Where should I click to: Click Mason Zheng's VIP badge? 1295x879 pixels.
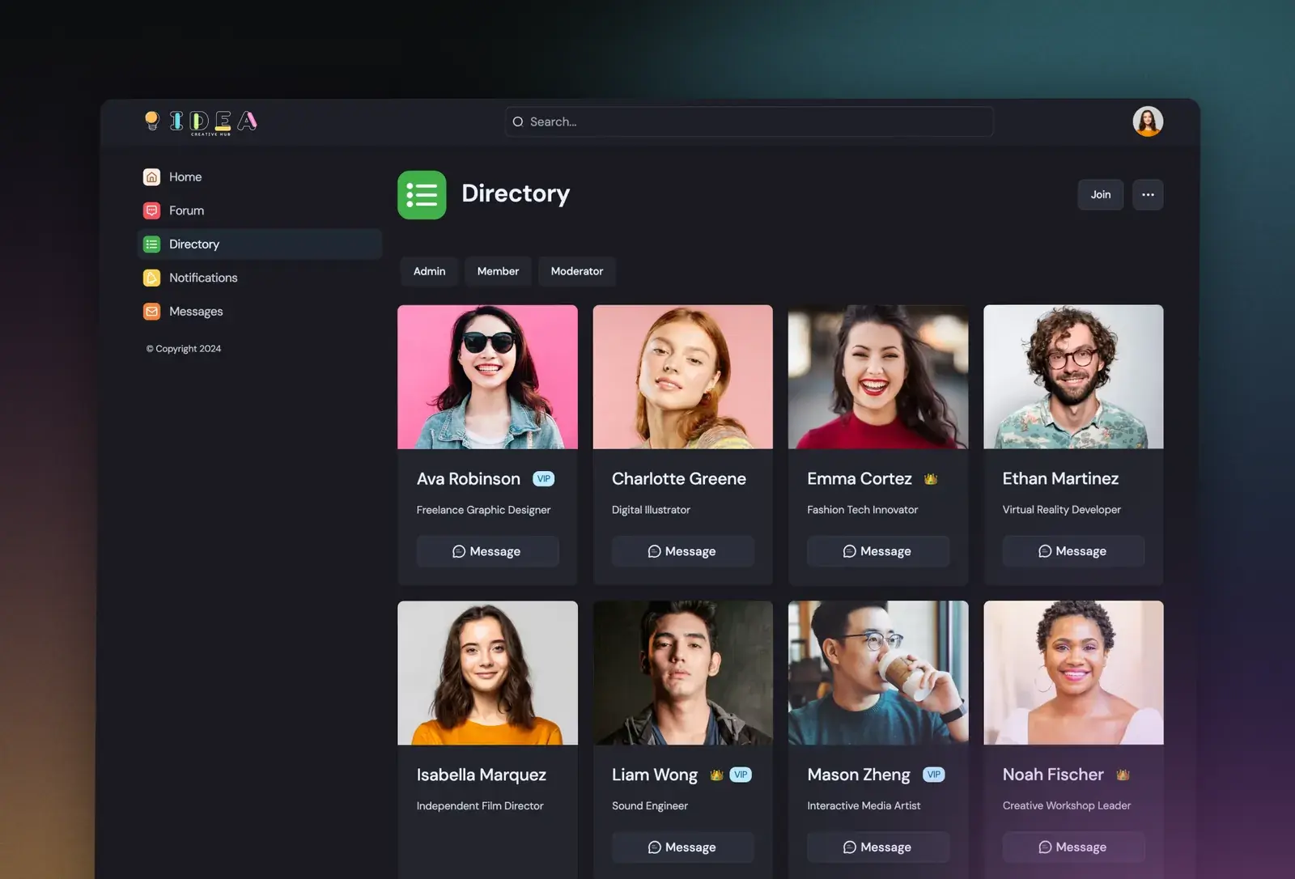pos(934,775)
